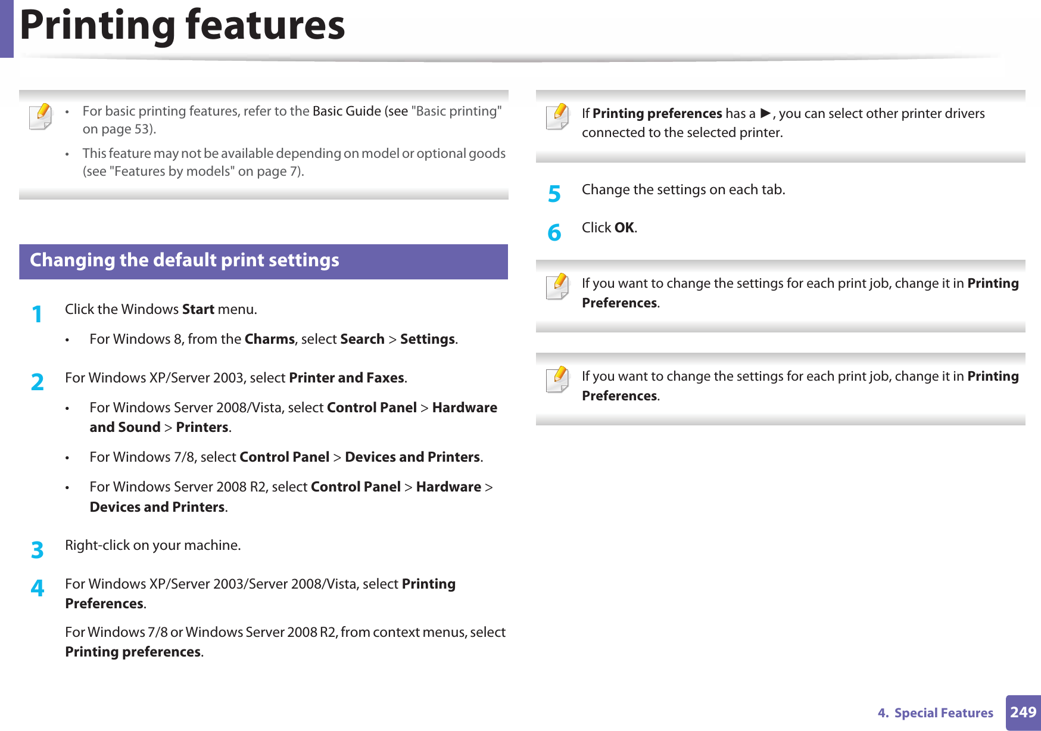Open the "Basic printing" on page 53 reference

tap(292, 120)
